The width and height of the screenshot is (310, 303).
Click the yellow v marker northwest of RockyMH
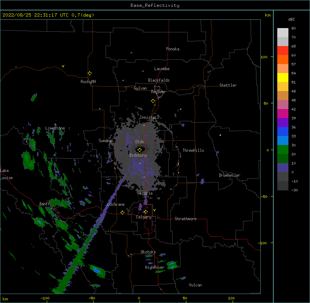[63, 66]
